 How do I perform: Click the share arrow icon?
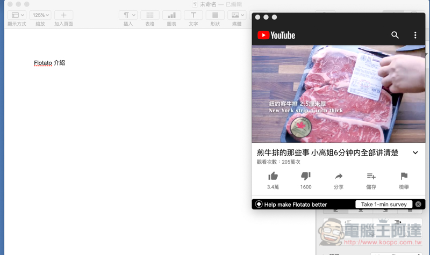pyautogui.click(x=339, y=176)
